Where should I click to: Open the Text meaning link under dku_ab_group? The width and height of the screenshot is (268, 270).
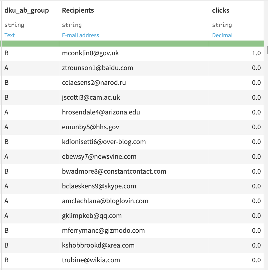point(10,35)
